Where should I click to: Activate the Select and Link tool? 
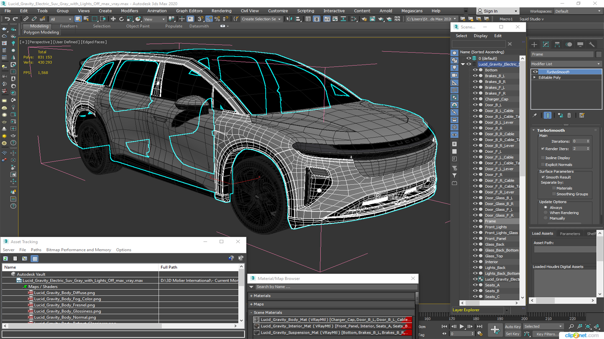click(26, 19)
